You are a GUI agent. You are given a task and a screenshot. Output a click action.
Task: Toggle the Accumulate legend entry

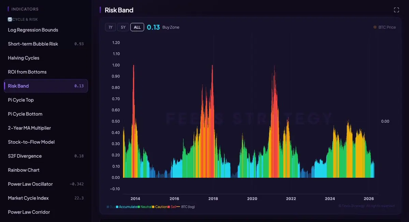click(x=127, y=207)
